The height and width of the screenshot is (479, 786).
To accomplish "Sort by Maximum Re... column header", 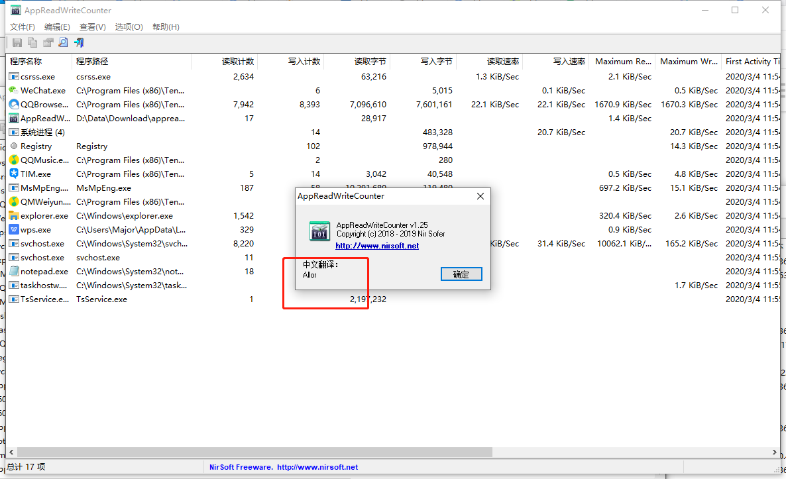I will [x=622, y=61].
